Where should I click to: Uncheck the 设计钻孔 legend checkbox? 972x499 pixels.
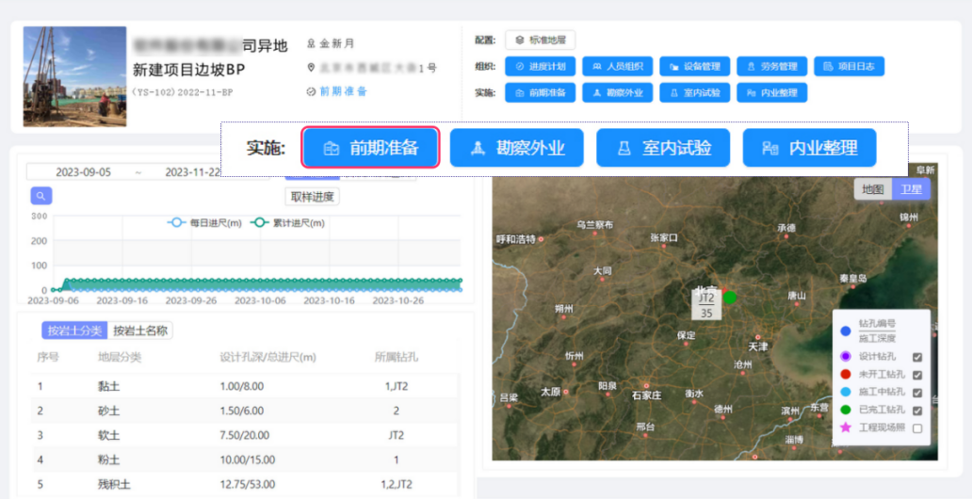point(916,357)
